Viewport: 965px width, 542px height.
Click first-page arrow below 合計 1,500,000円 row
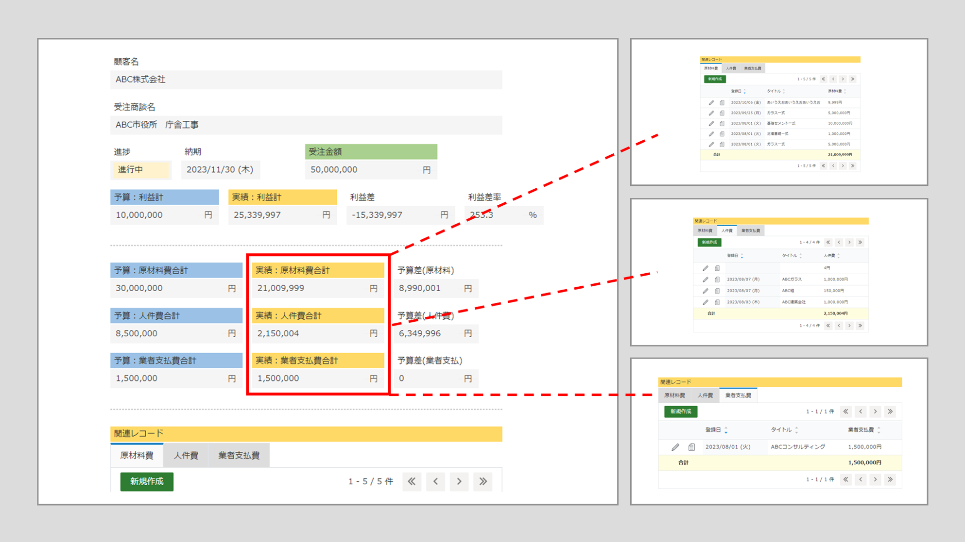(846, 479)
